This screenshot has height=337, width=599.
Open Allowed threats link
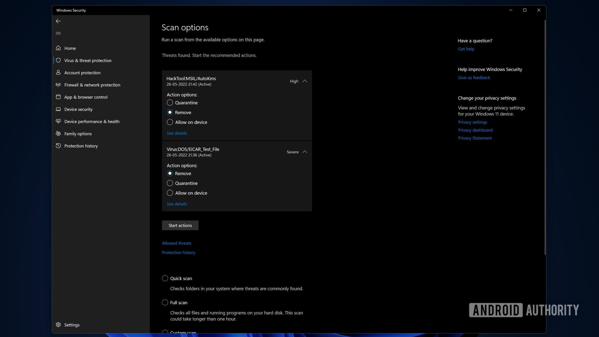tap(177, 243)
